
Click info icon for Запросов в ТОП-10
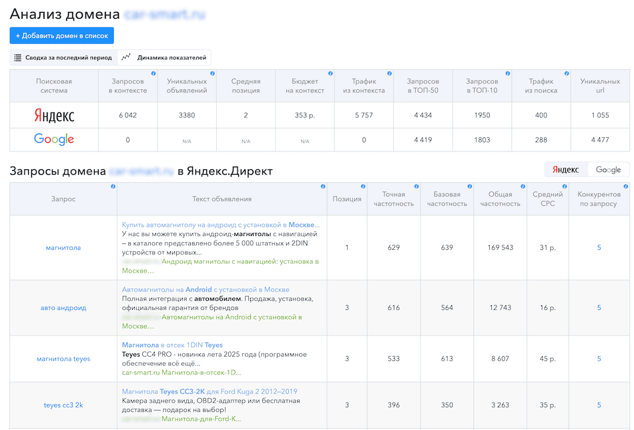[x=508, y=73]
